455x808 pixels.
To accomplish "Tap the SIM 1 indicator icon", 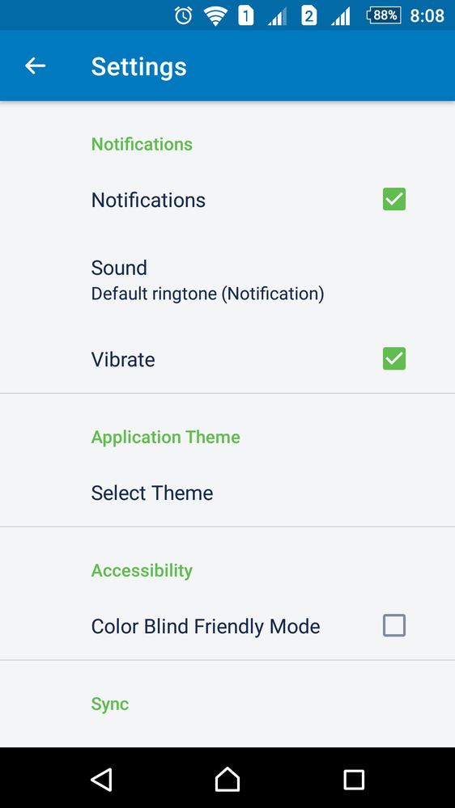I will [245, 15].
